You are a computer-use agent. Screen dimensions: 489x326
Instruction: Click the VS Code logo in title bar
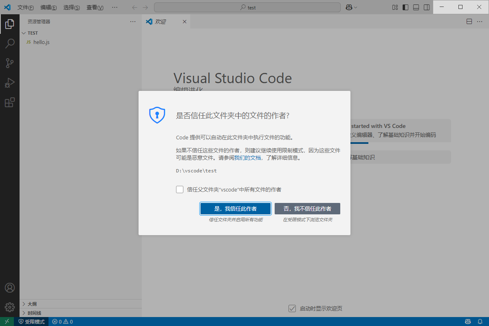point(7,7)
